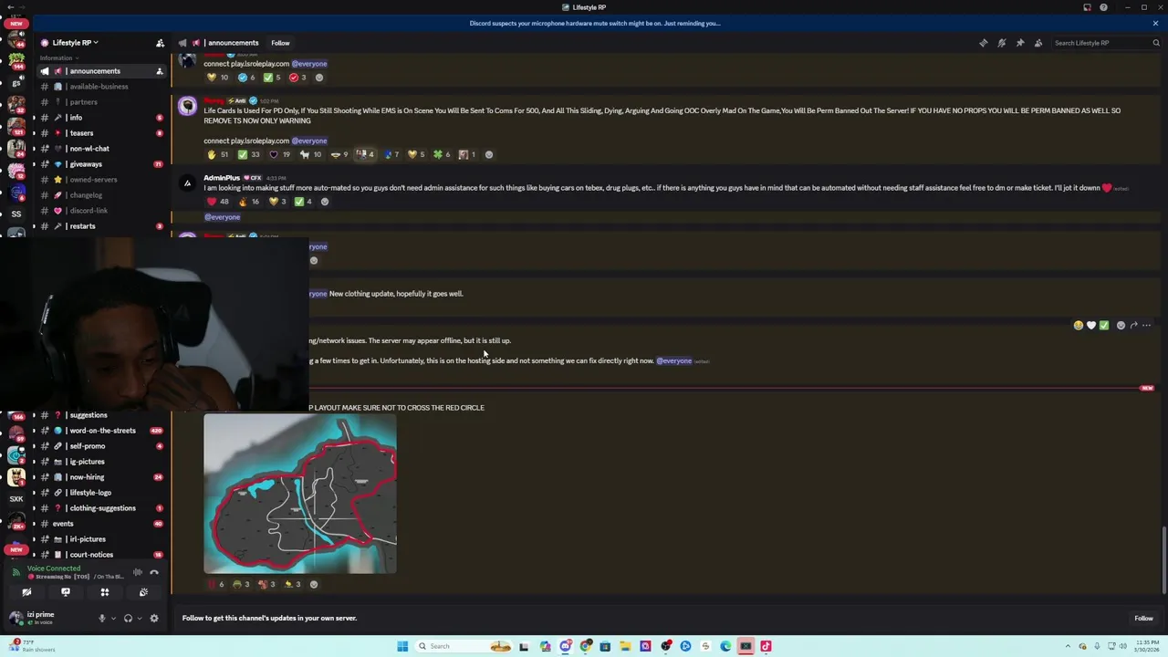Toggle the hand reaction with count 51

(x=218, y=154)
